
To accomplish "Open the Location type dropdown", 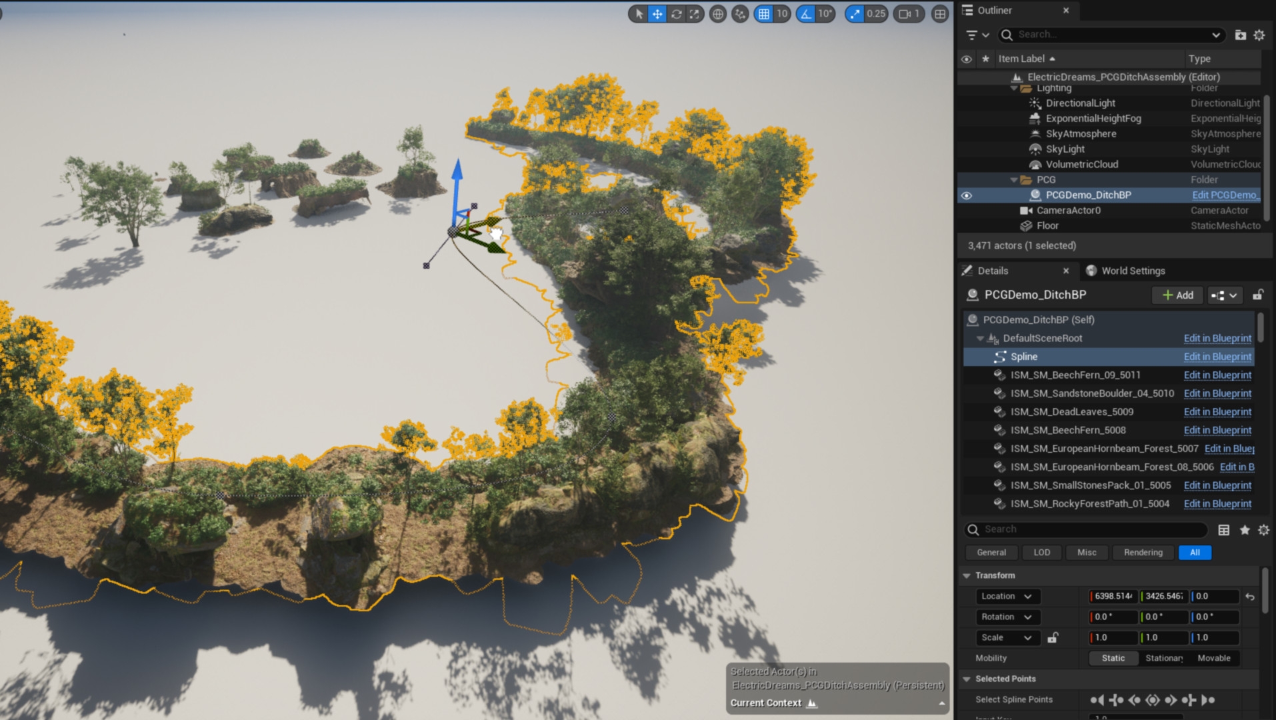I will point(1006,597).
